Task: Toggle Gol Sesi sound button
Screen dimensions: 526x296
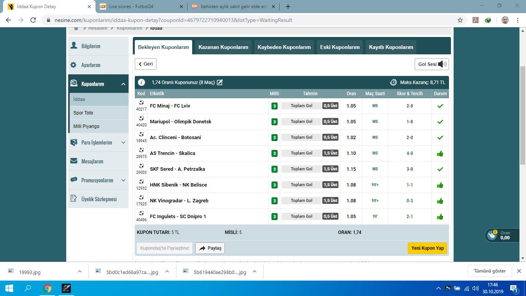Action: coord(432,64)
